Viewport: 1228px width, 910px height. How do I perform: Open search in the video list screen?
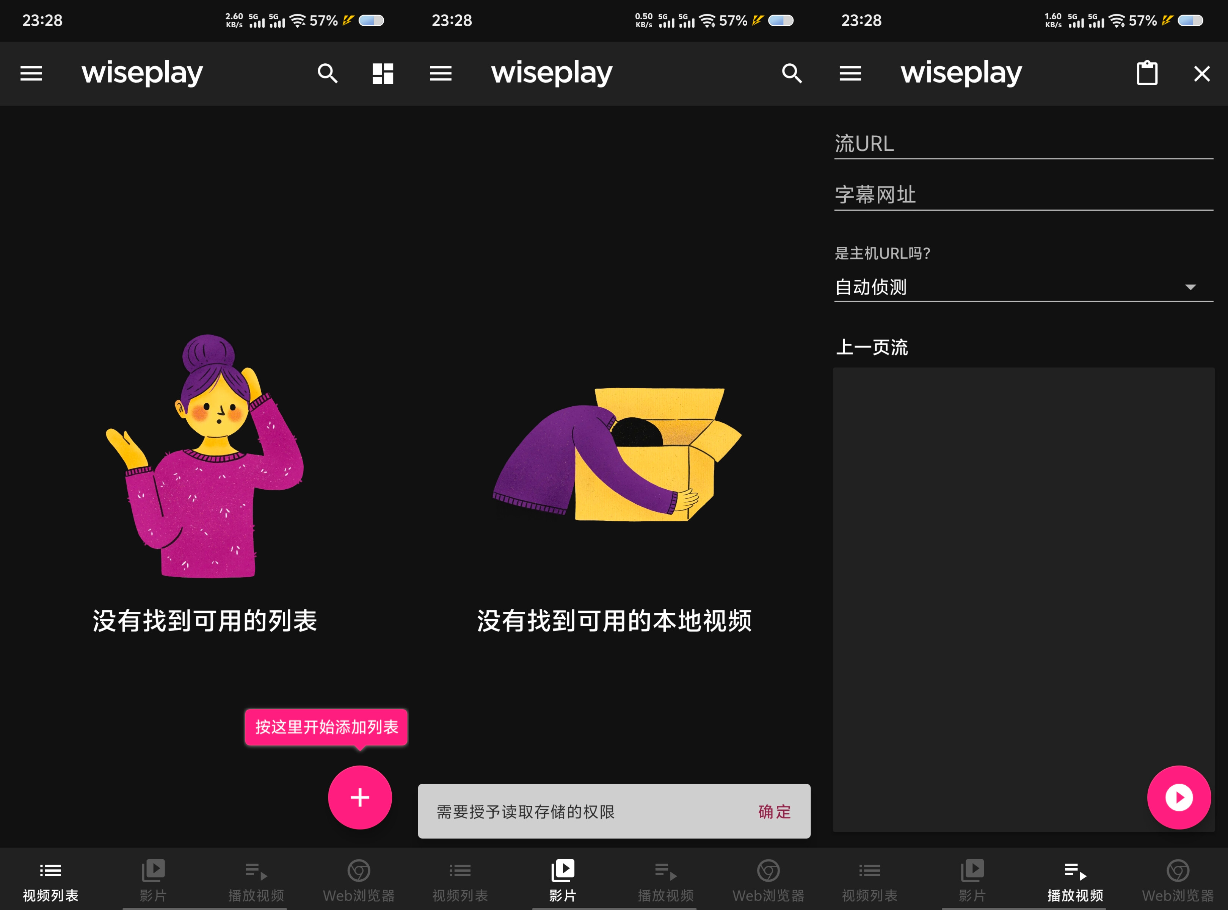click(327, 73)
